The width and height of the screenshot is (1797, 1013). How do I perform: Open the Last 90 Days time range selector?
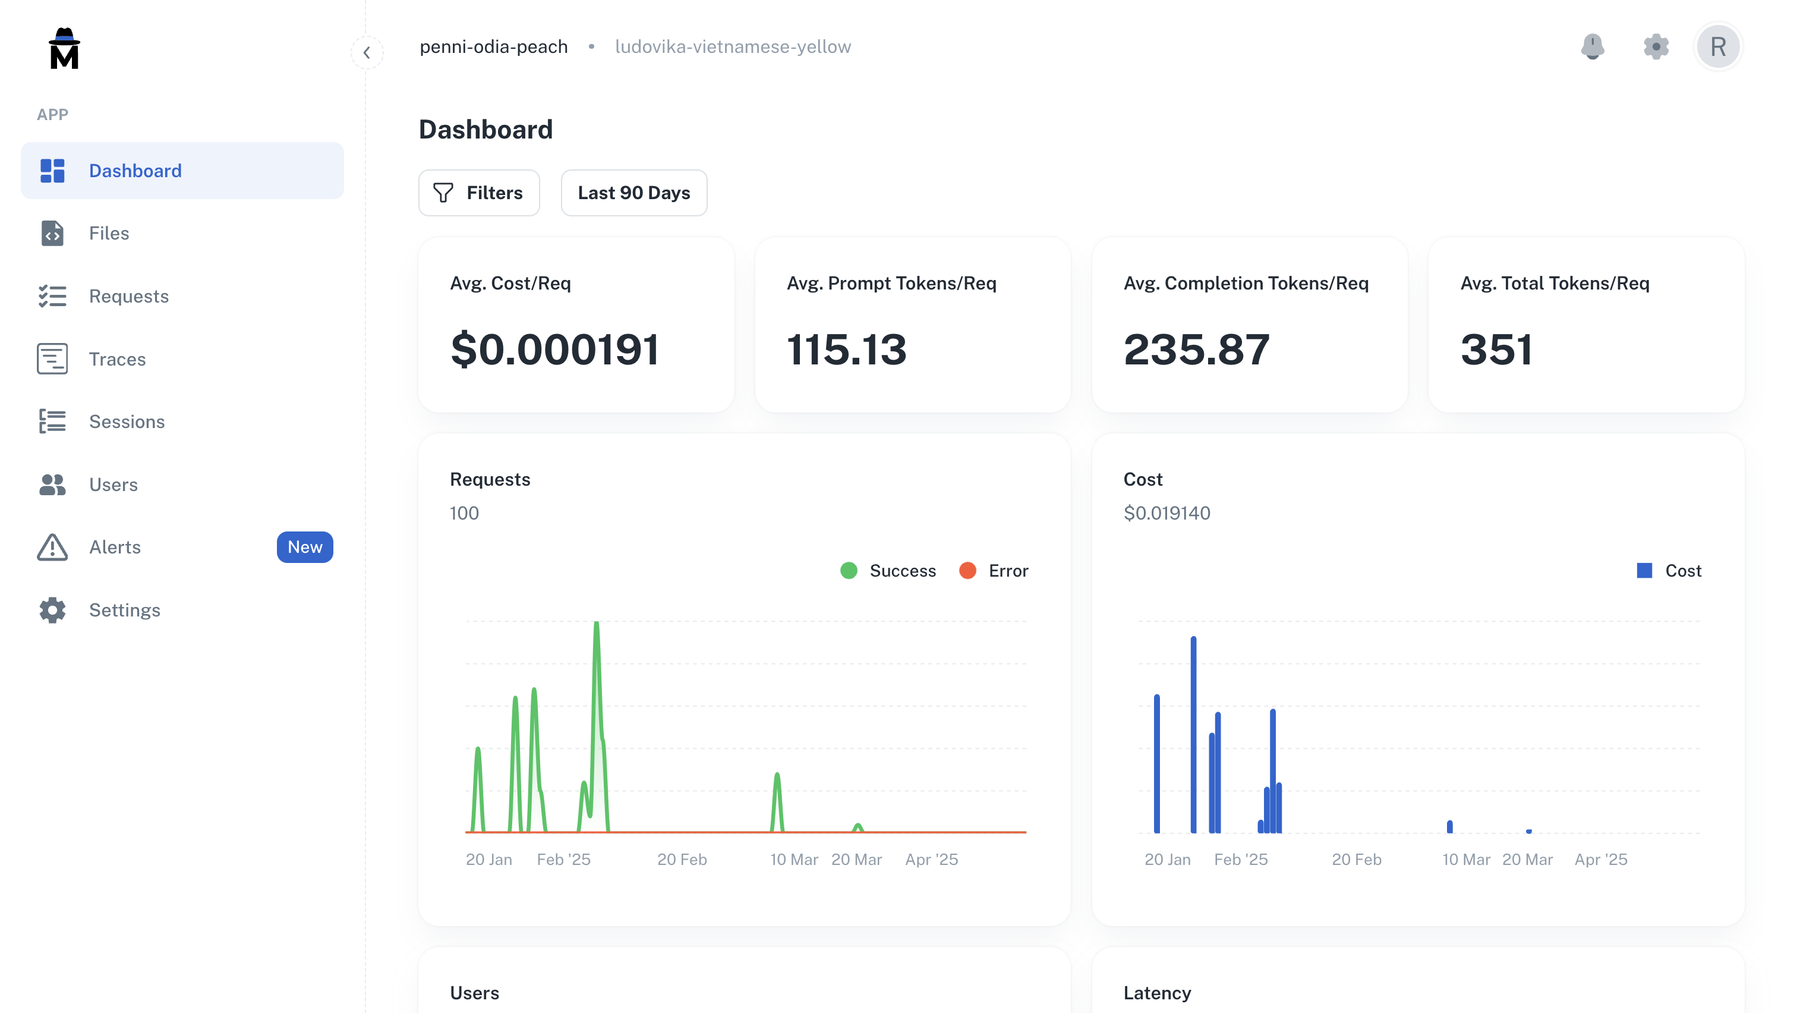[x=633, y=193]
